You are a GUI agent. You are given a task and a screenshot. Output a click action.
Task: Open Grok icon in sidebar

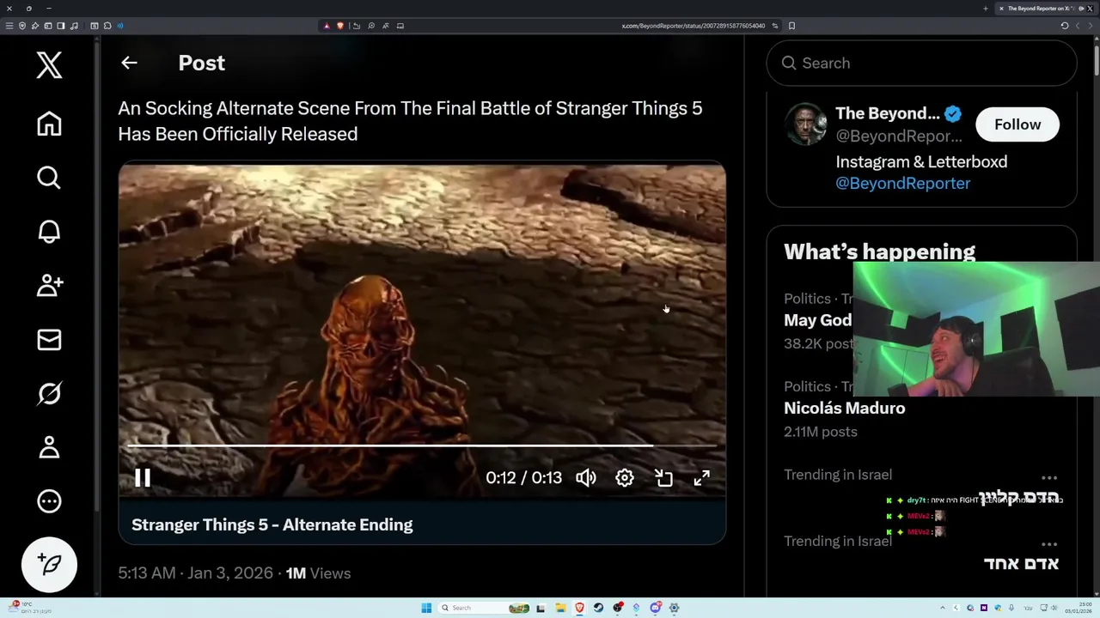tap(49, 393)
